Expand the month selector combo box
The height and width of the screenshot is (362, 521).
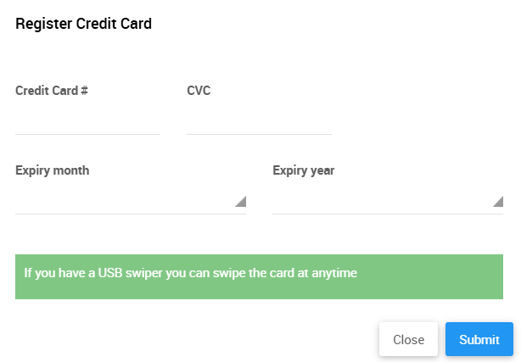pos(130,201)
